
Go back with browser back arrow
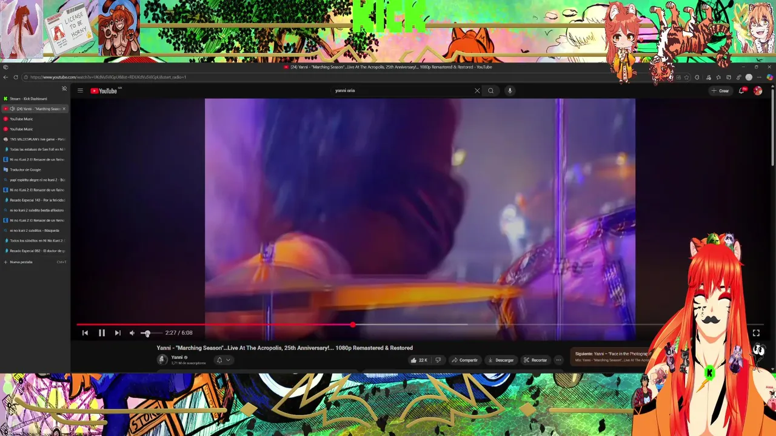(x=5, y=77)
